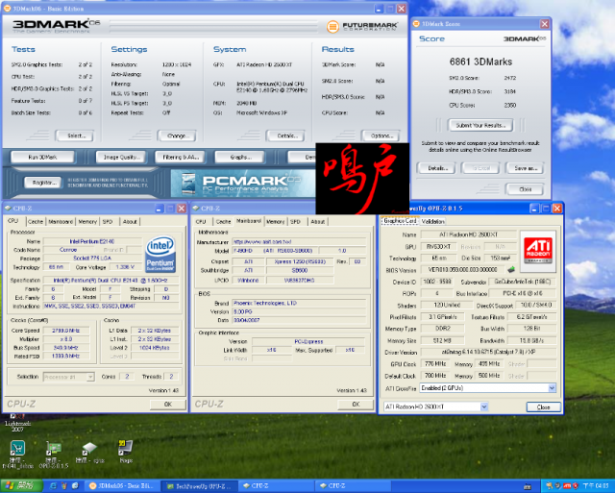Open Cache tab in left CPU-Z window
This screenshot has width=615, height=493.
point(36,222)
